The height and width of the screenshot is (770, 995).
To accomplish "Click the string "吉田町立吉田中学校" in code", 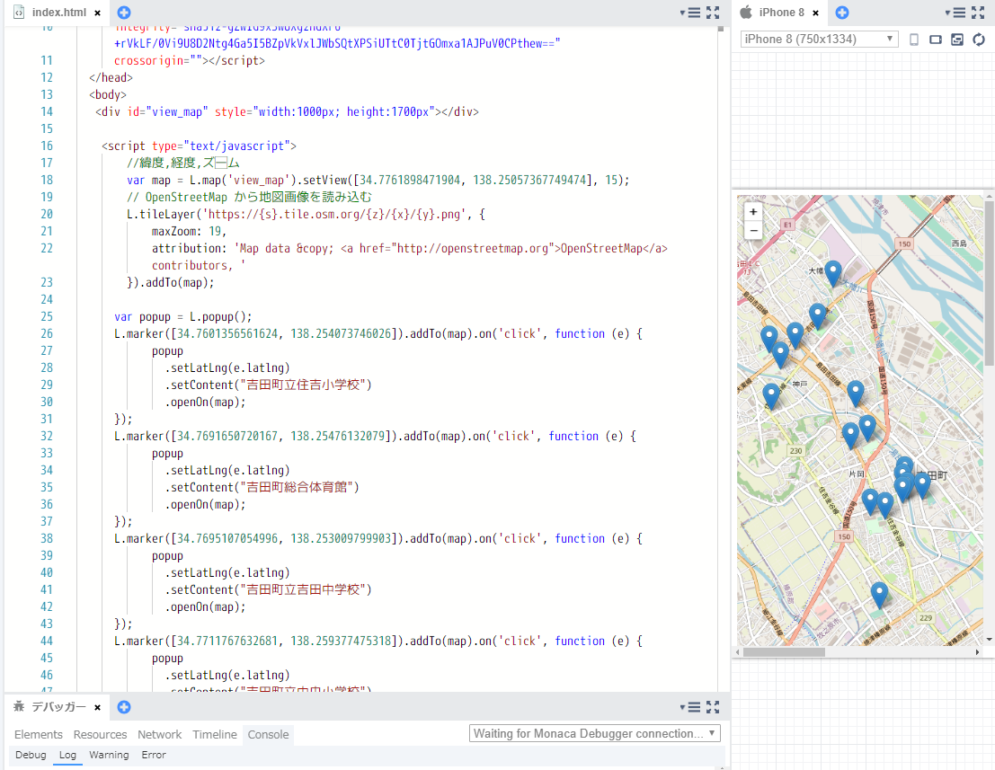I will 303,590.
